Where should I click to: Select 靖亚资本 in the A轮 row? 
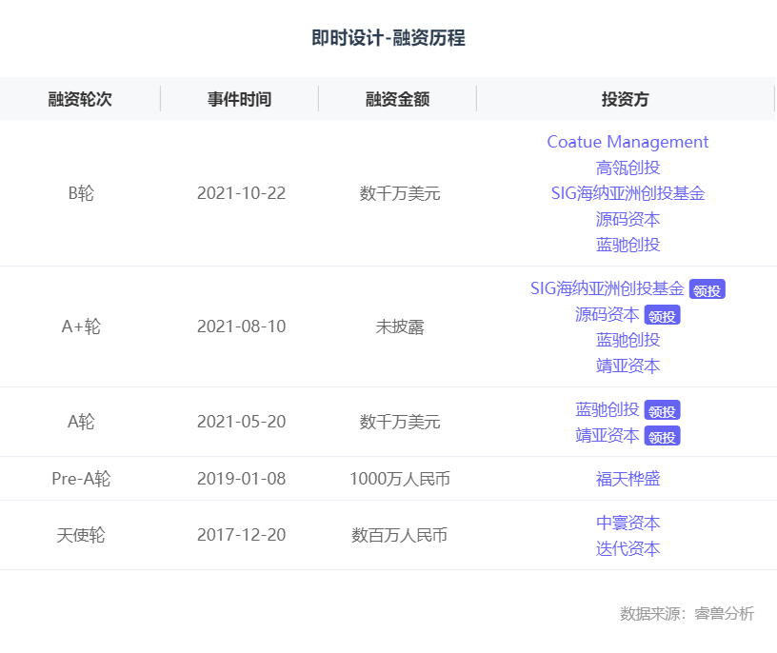pos(607,435)
